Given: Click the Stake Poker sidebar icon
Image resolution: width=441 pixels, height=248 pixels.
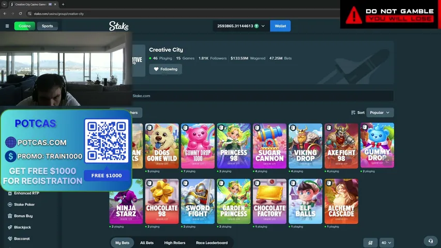Looking at the screenshot, I should [10, 205].
